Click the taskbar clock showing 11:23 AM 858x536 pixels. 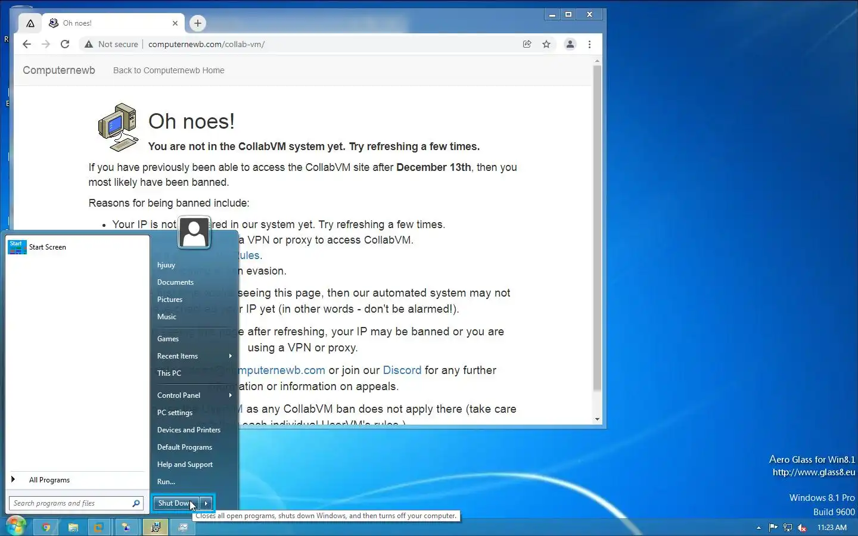click(832, 527)
